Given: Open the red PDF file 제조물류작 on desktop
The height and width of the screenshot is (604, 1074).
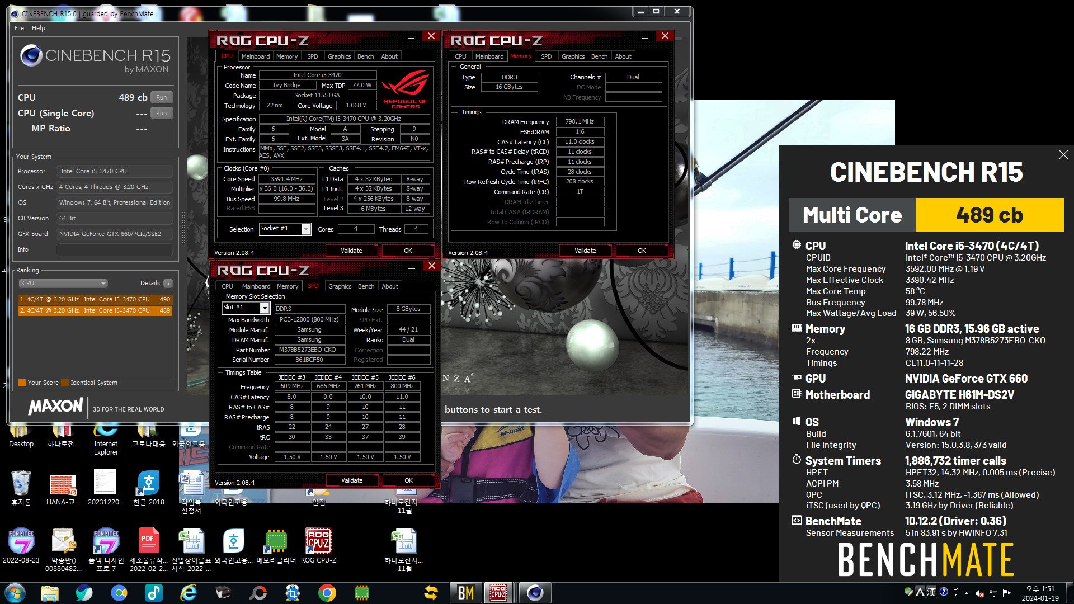Looking at the screenshot, I should pos(148,549).
